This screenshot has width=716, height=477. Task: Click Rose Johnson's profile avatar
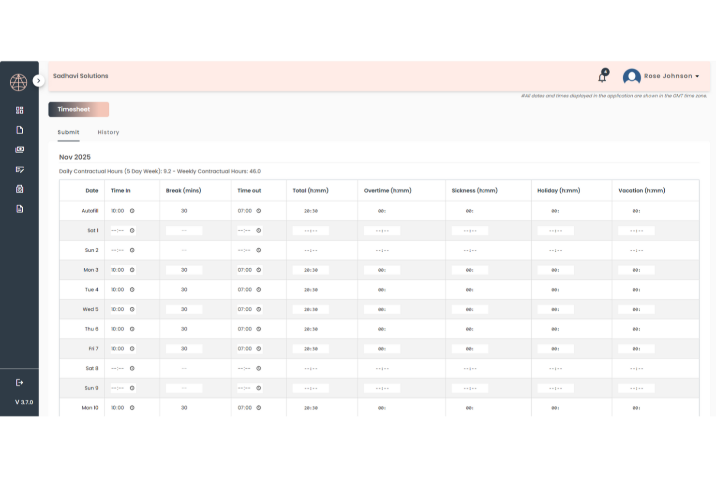click(x=632, y=76)
